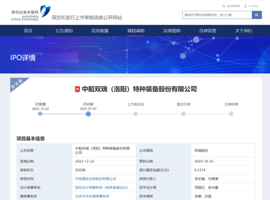270x200 pixels.
Task: Click the 上市委会议 timeline step marker
Action: point(136,114)
